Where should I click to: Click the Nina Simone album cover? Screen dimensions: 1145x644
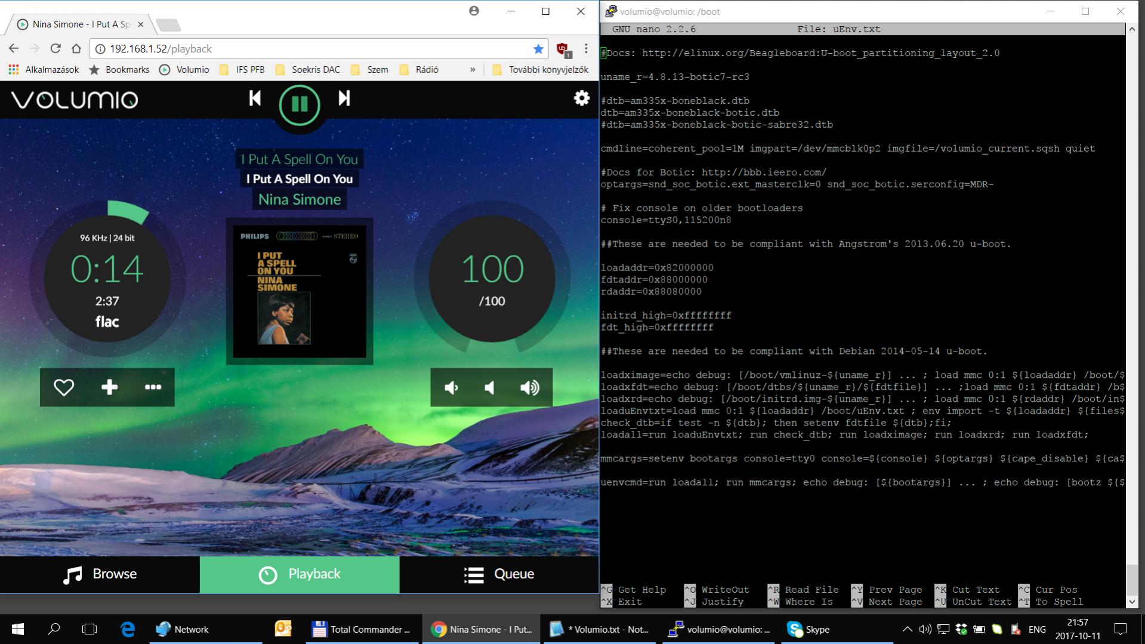coord(300,291)
